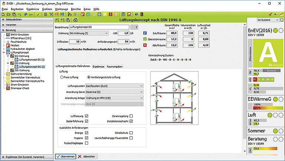Image resolution: width=285 pixels, height=161 pixels.
Task: Select the Freie Lüftung radio button
Action: coord(62,77)
